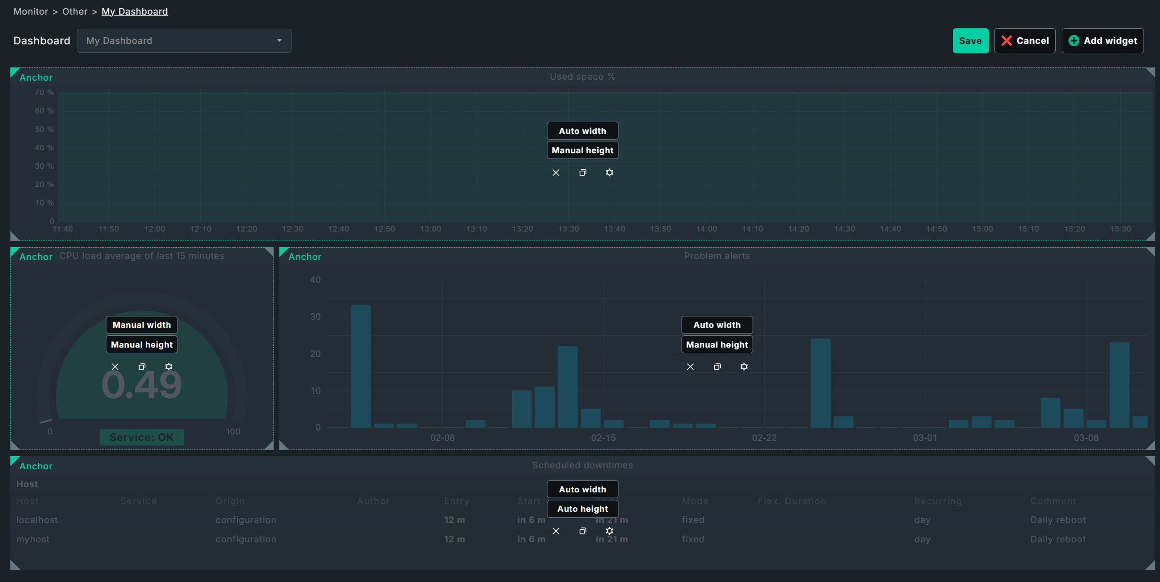
Task: Delete the CPU load average widget
Action: pos(115,366)
